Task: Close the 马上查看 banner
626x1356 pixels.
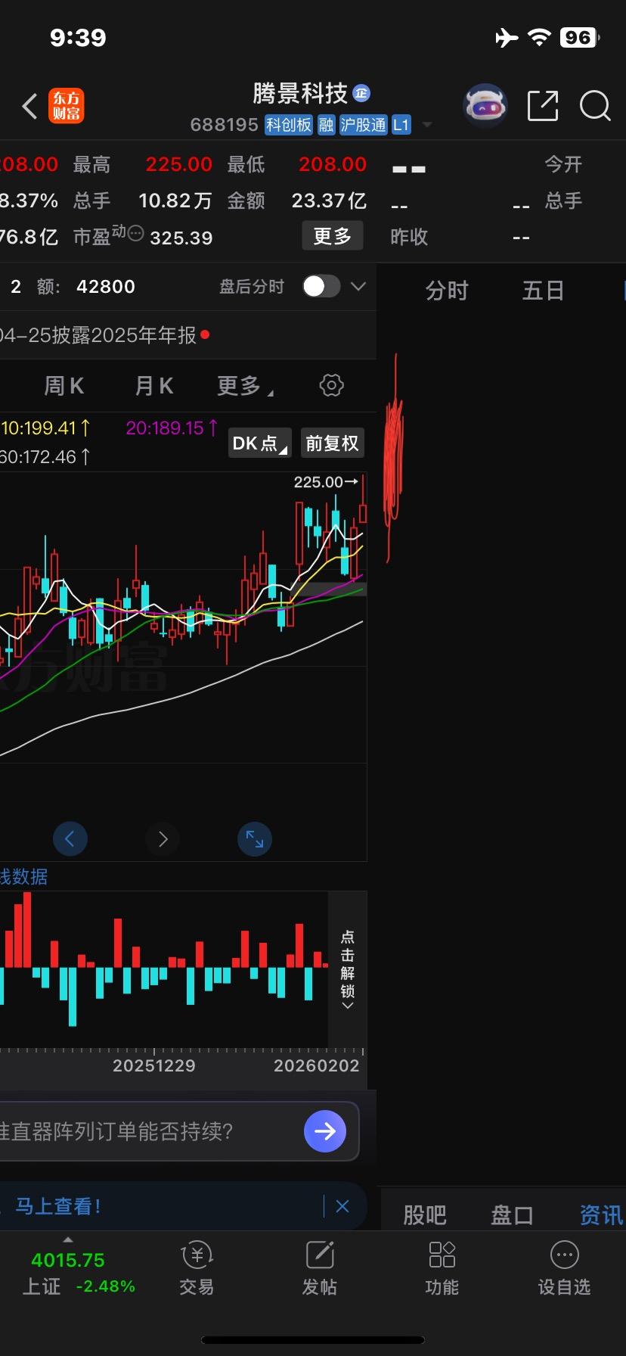Action: 342,1206
